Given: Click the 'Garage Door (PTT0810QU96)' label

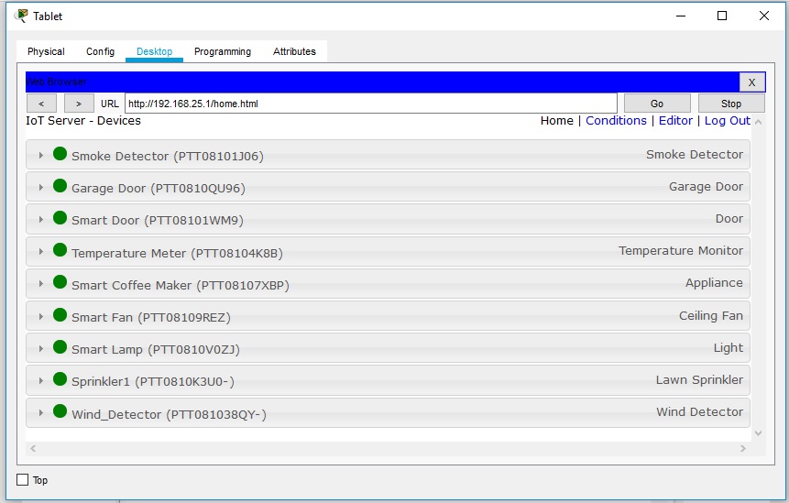Looking at the screenshot, I should 159,188.
